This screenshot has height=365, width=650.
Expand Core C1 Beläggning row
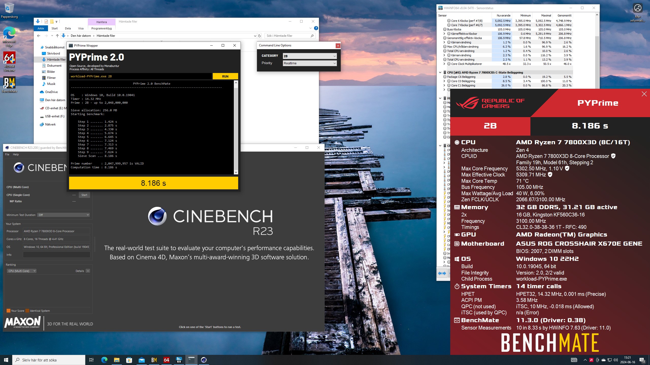(x=444, y=85)
